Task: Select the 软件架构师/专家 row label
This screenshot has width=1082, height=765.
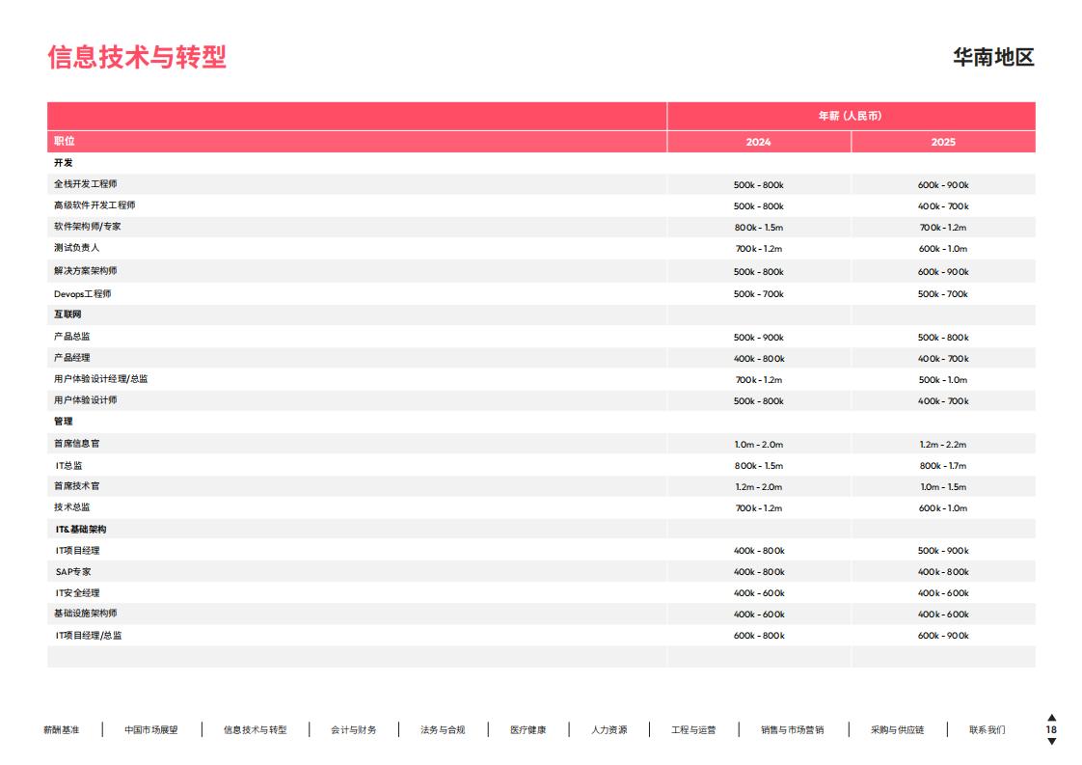Action: coord(88,227)
